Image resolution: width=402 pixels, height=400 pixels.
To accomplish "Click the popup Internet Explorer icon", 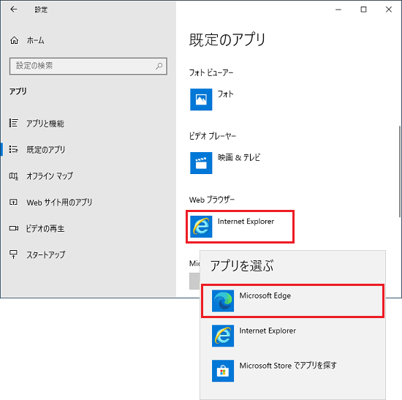I will (223, 336).
